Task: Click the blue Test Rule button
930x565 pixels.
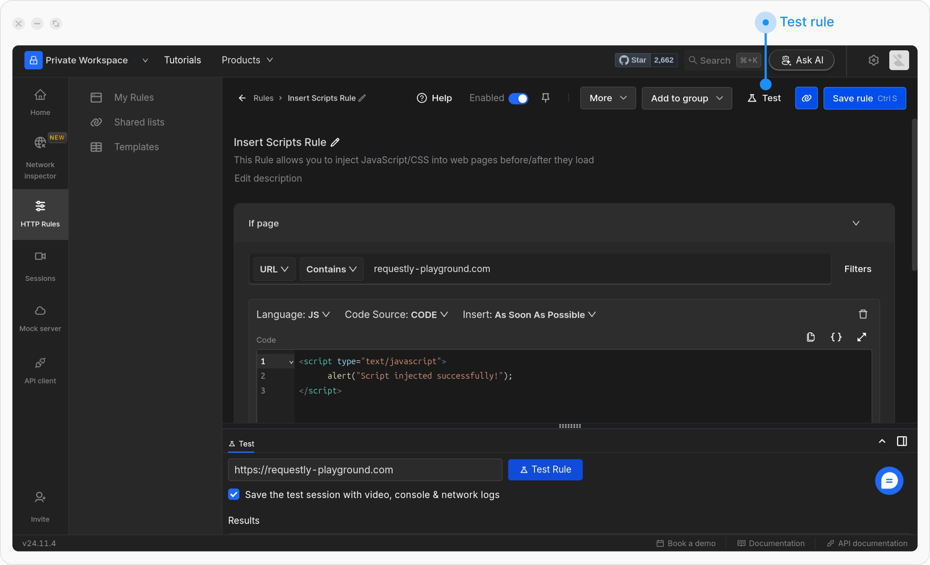Action: [545, 470]
